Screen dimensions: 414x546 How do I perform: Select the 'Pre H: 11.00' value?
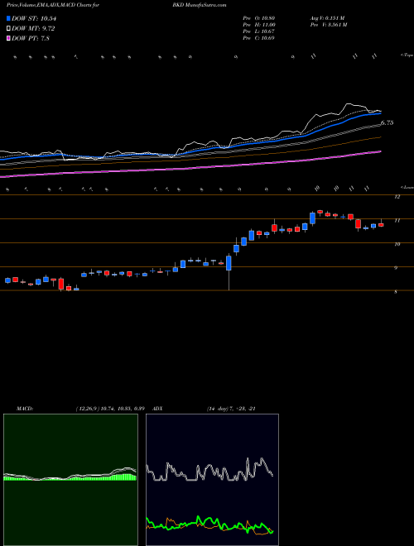point(259,25)
